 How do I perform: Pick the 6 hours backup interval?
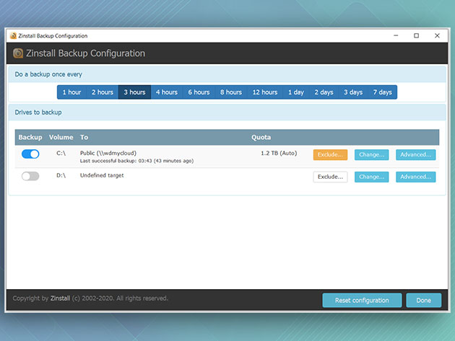[199, 92]
